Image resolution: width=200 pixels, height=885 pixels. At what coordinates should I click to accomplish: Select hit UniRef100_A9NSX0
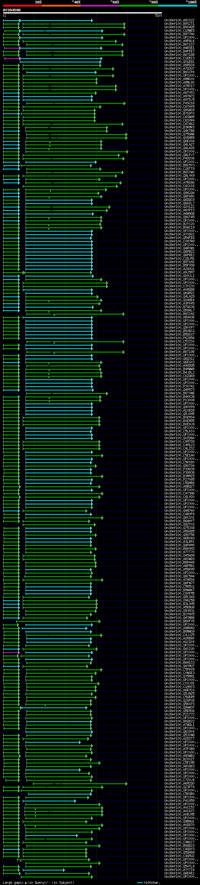[x=179, y=79]
